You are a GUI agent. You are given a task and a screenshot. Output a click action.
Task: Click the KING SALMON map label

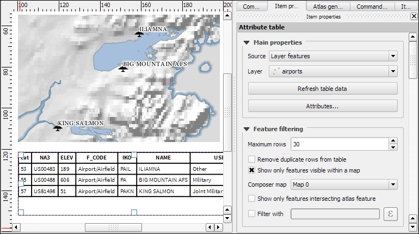tap(81, 123)
